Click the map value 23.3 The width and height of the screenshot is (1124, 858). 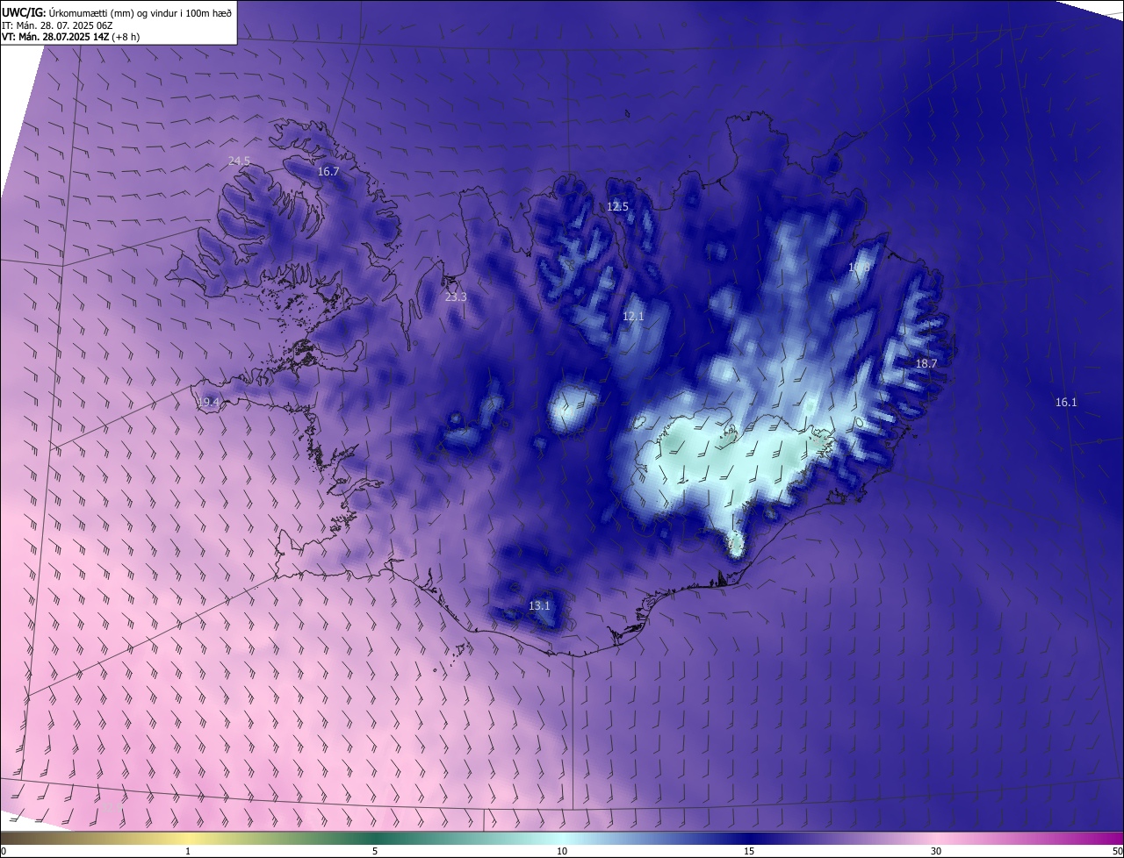click(x=456, y=297)
